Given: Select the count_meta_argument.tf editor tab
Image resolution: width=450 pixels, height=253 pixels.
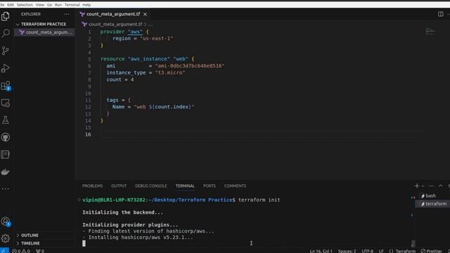Looking at the screenshot, I should click(113, 14).
